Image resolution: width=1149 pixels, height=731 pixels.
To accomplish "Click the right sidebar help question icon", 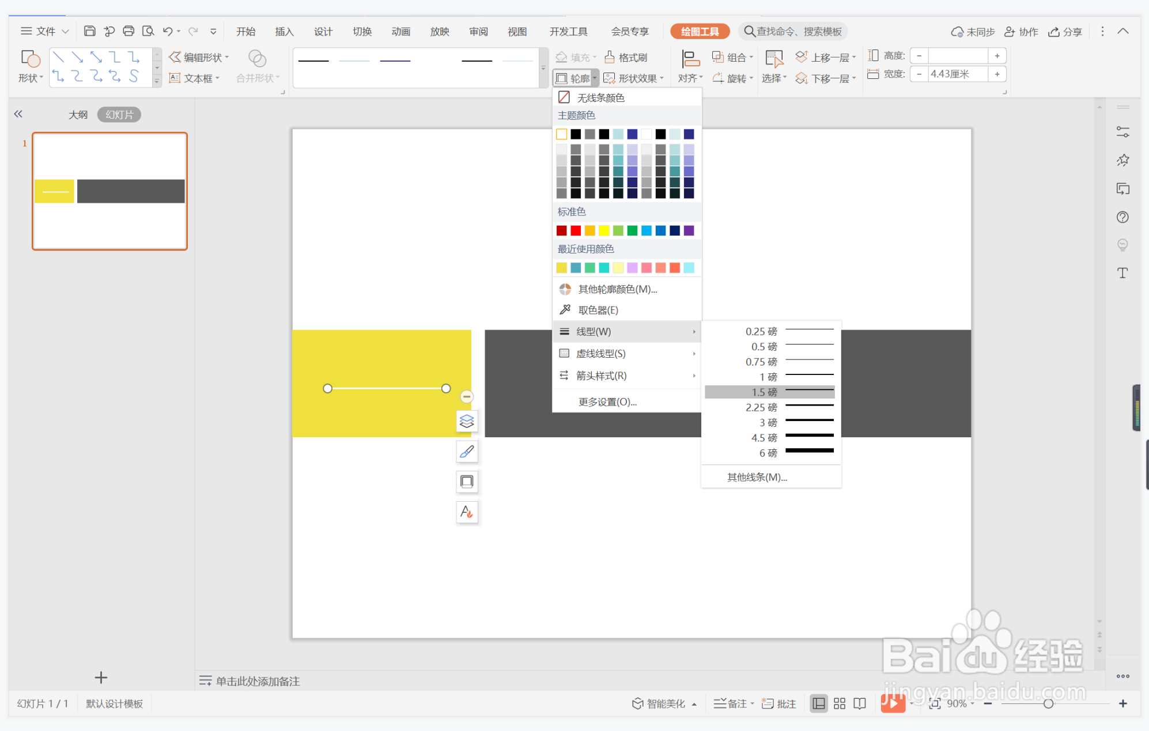I will [1122, 217].
